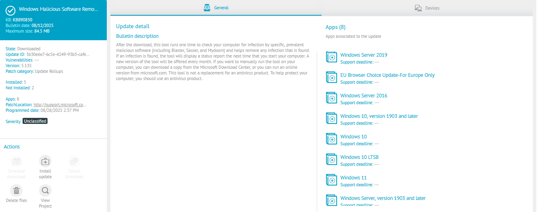
Task: Click the Windows 10 LTSB app icon
Action: [x=331, y=160]
